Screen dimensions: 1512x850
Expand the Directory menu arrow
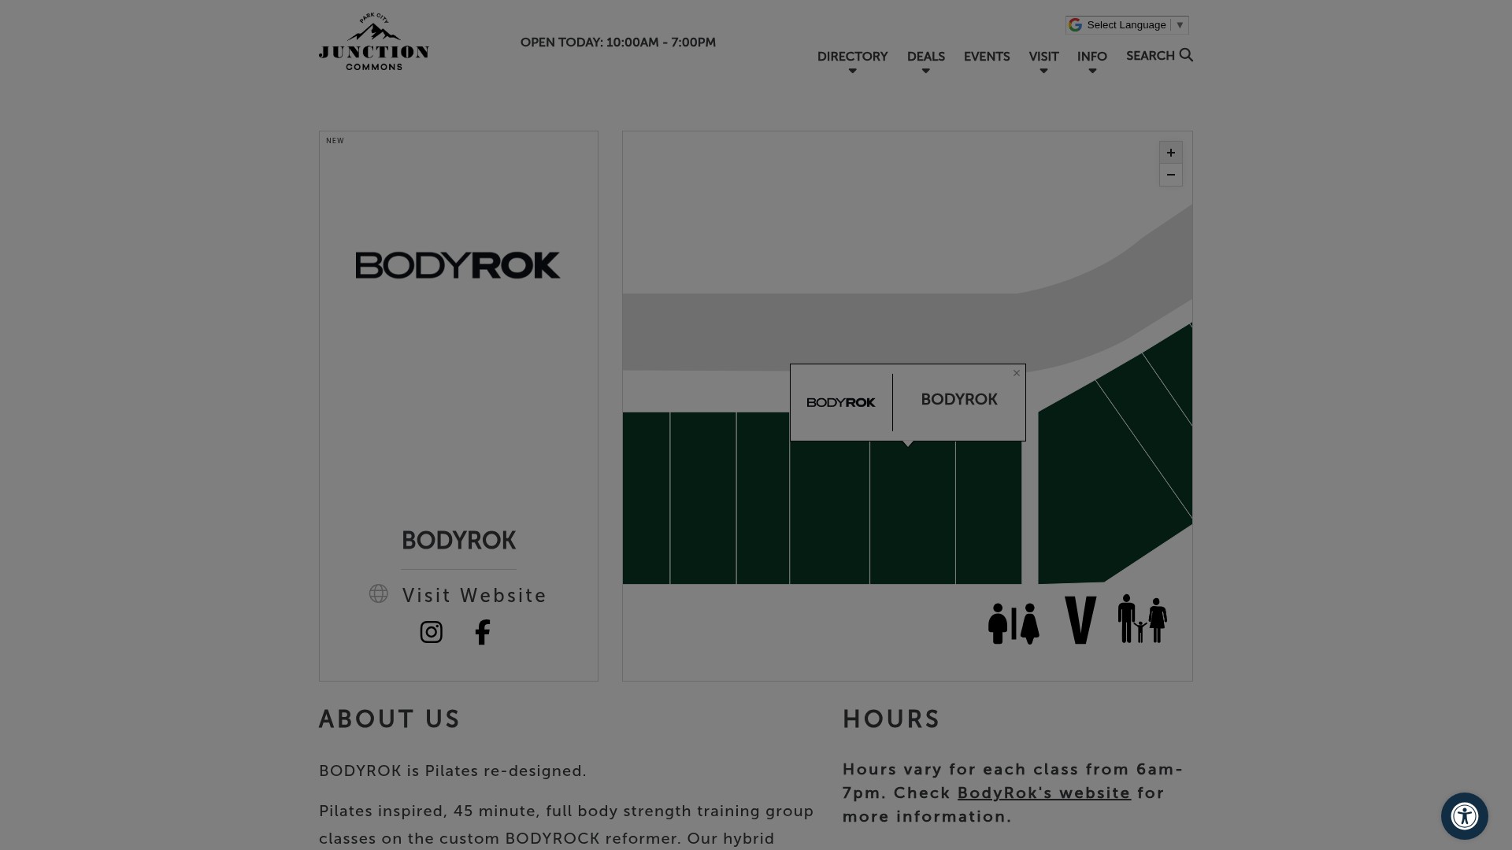coord(852,72)
